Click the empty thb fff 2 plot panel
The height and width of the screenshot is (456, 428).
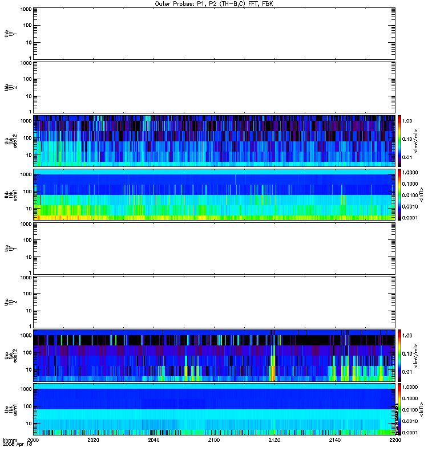215,88
